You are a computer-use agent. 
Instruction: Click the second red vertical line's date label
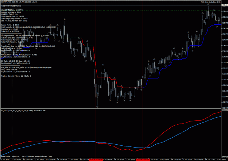[x=143, y=160]
